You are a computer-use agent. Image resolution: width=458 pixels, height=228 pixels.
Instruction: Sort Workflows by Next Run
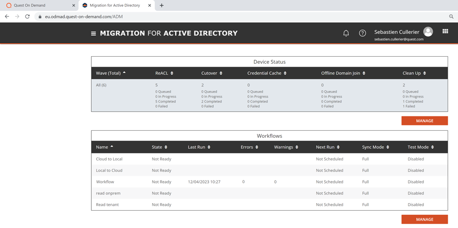tap(328, 147)
